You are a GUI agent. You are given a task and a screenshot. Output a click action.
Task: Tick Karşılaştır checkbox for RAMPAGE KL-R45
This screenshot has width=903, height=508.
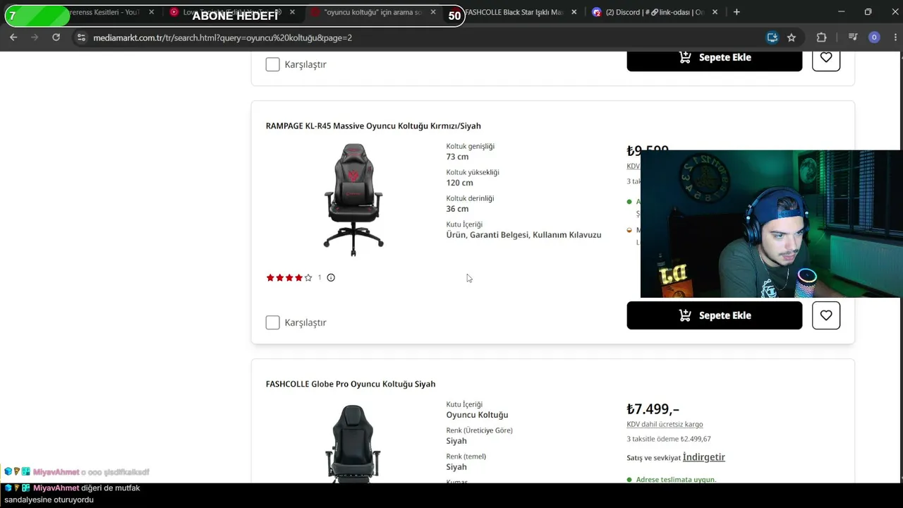pyautogui.click(x=272, y=322)
